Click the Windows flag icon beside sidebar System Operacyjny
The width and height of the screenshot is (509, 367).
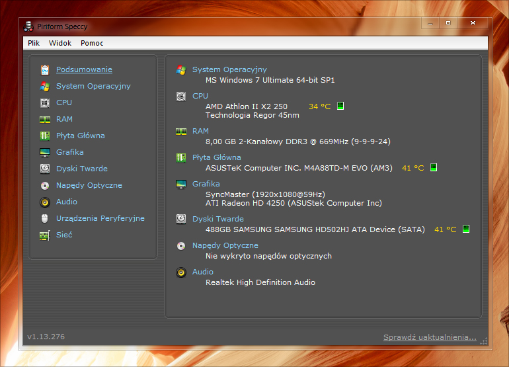pos(45,87)
